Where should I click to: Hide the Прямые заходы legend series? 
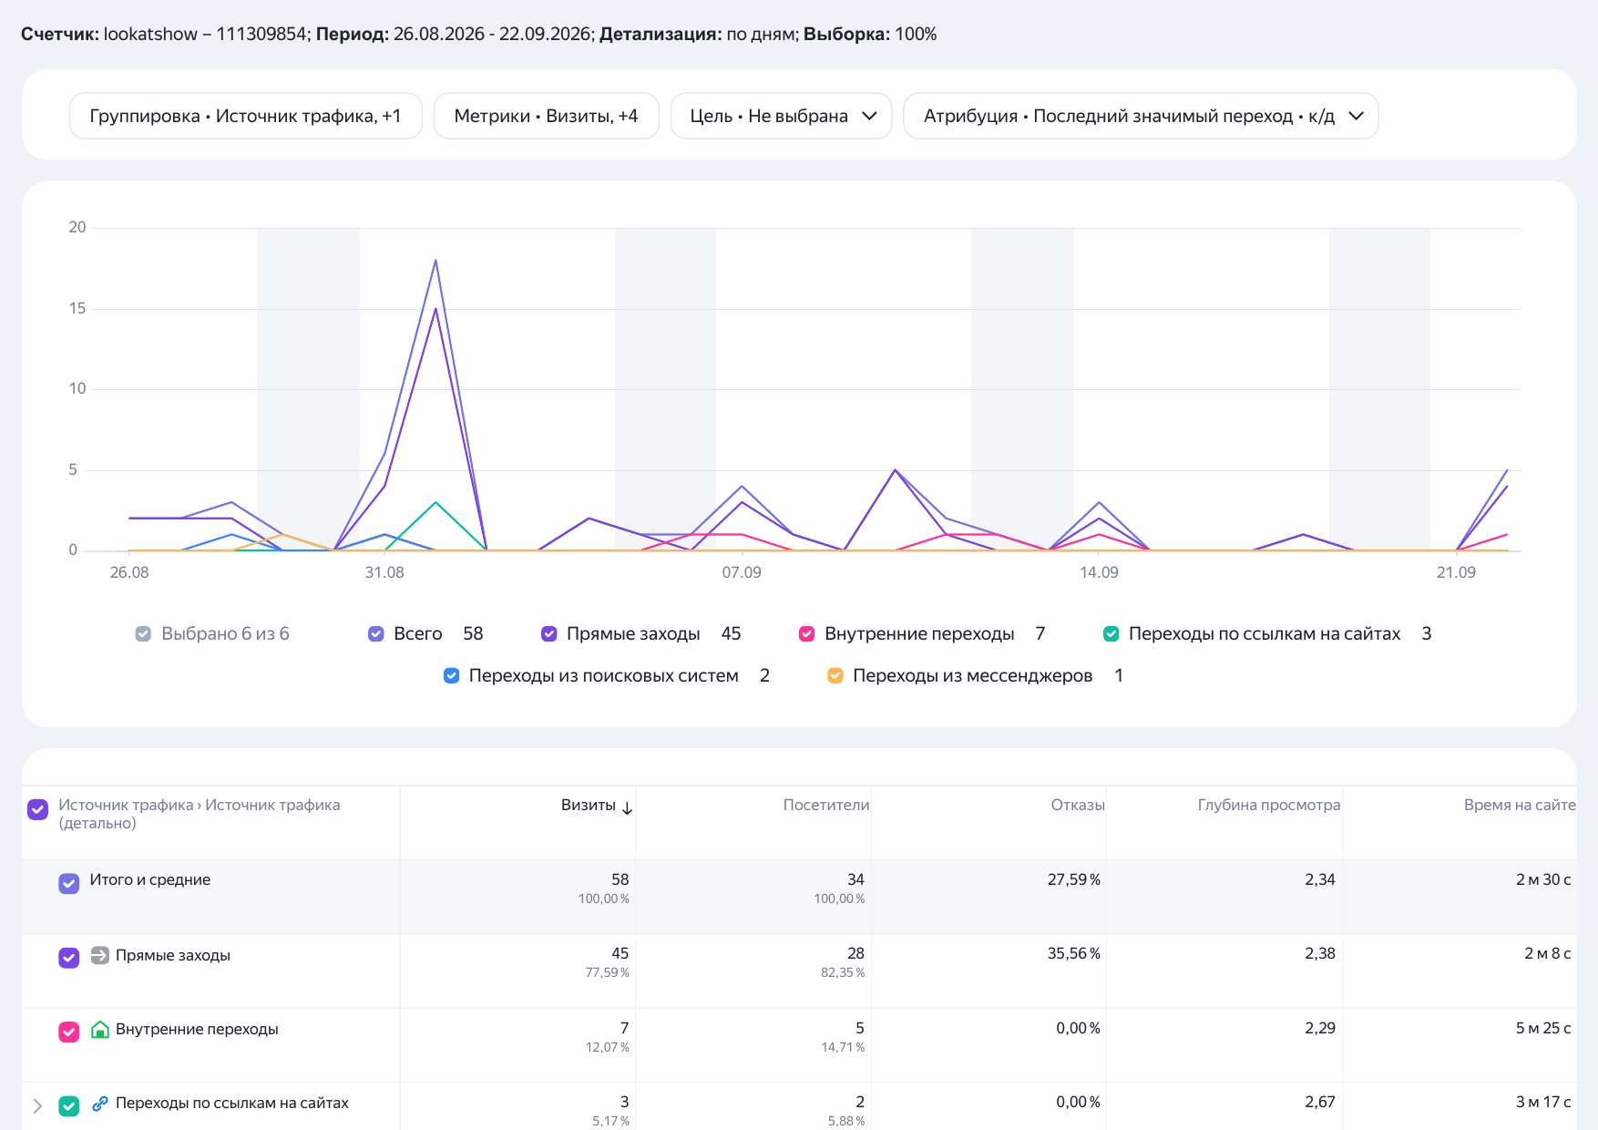pyautogui.click(x=548, y=633)
